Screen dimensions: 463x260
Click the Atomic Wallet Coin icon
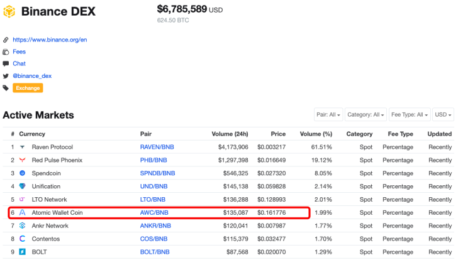23,212
